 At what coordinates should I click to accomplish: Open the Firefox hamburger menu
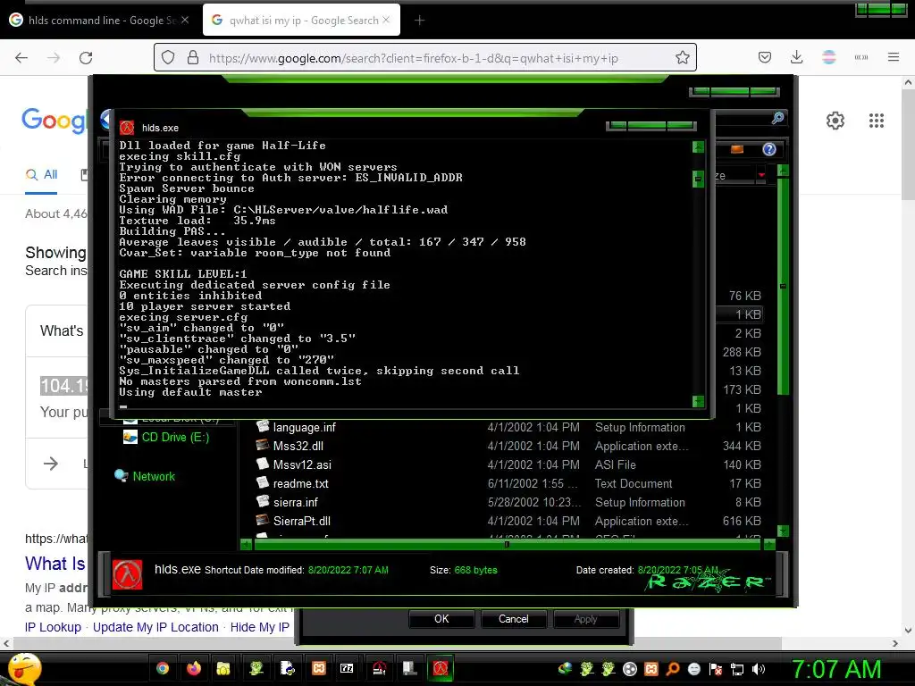tap(894, 57)
